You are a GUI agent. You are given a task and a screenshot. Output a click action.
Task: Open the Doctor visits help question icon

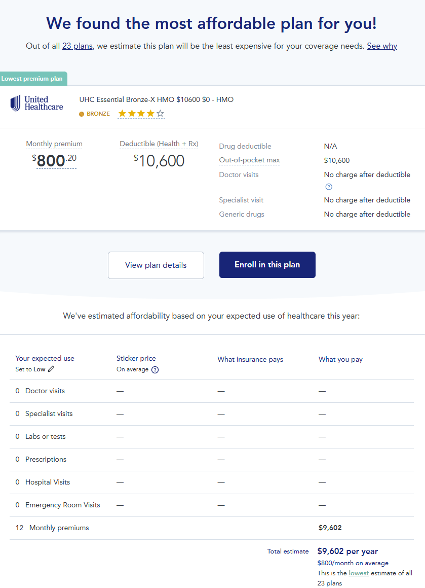329,187
